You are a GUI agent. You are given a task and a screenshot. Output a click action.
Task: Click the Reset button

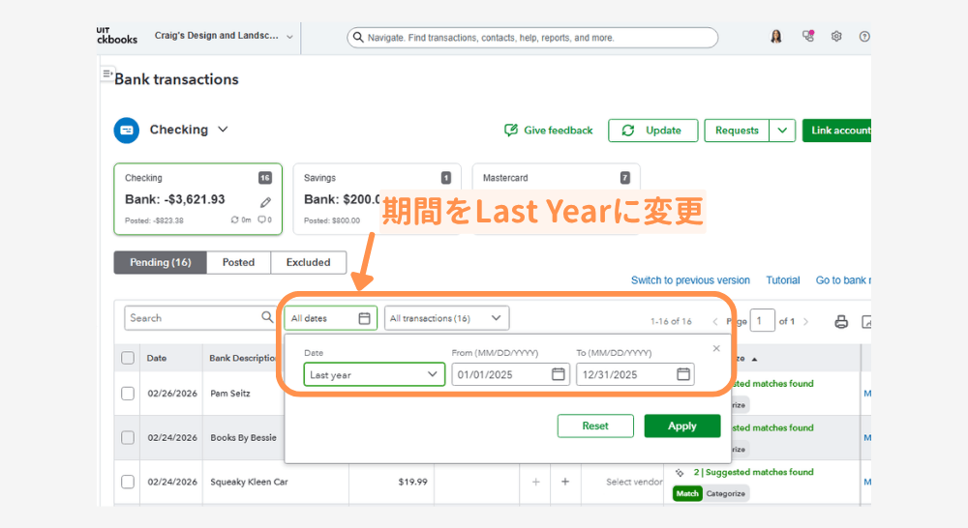tap(595, 425)
